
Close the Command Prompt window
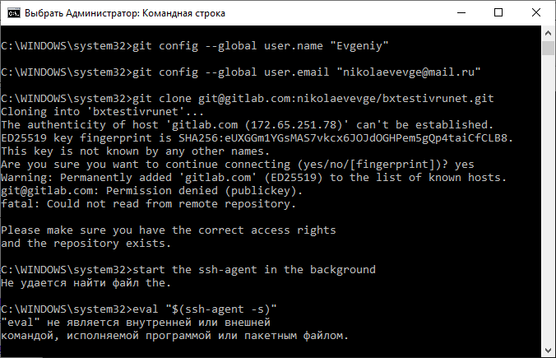pos(536,13)
